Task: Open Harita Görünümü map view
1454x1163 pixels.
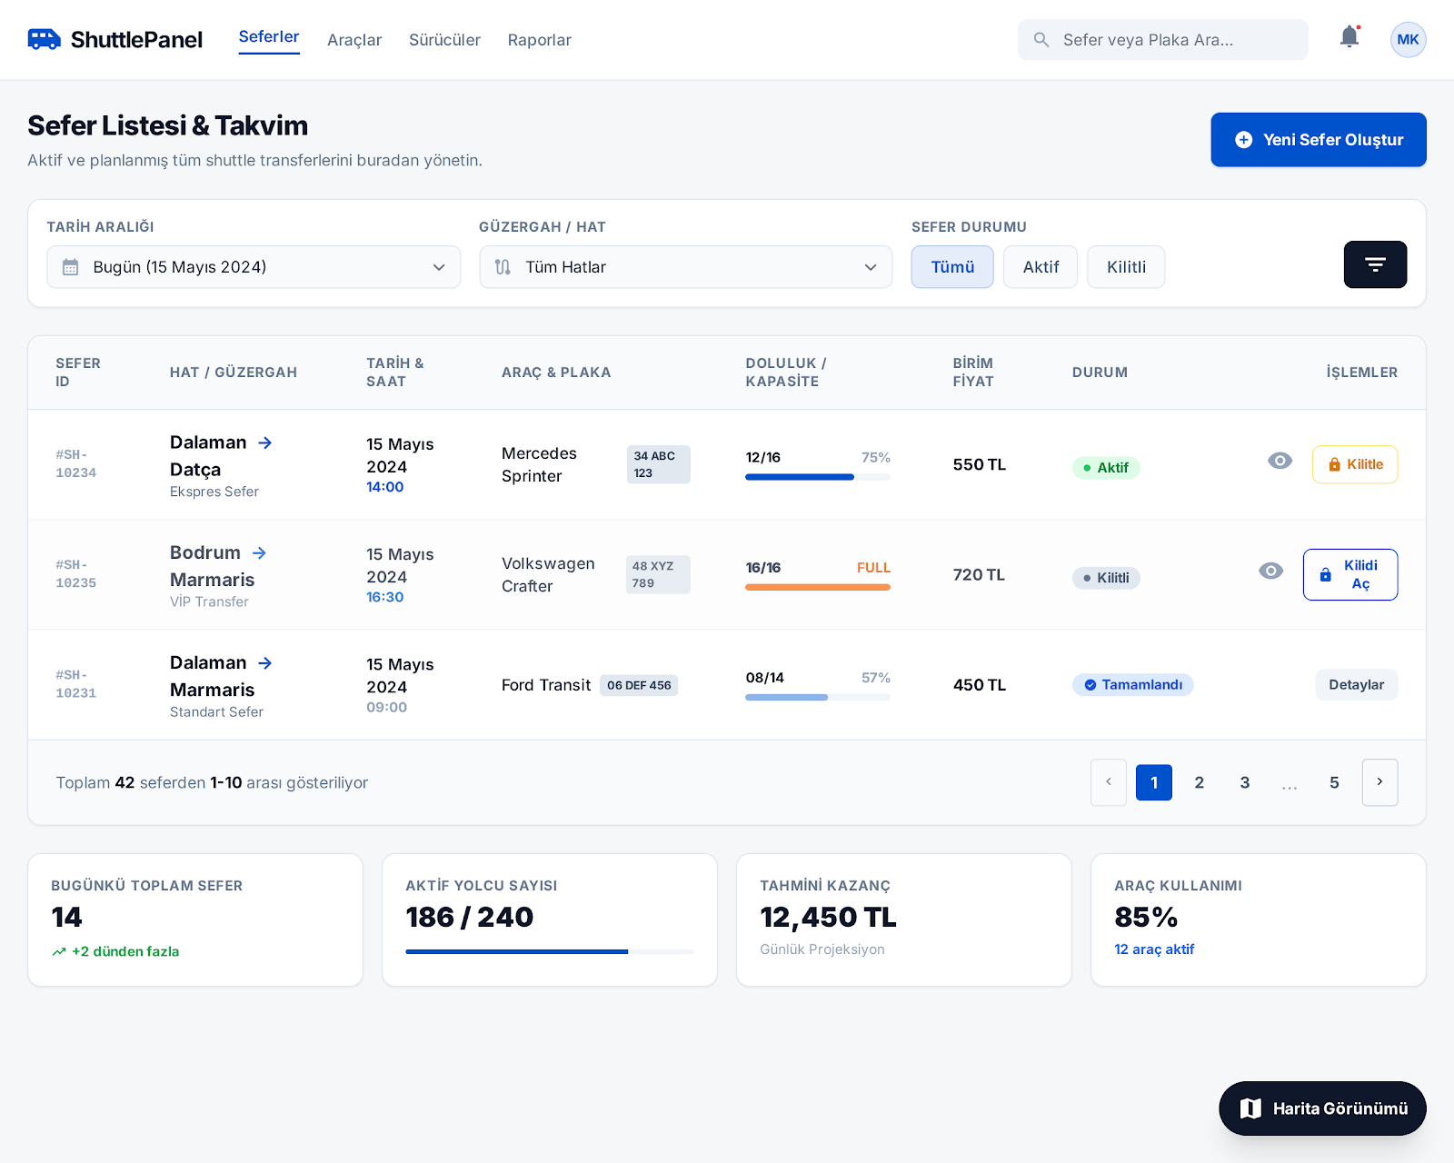Action: pyautogui.click(x=1322, y=1108)
